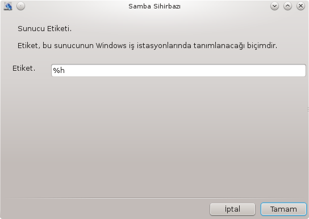Maximize the Samba Sihirbazı window
This screenshot has height=219, width=309.
(x=287, y=6)
